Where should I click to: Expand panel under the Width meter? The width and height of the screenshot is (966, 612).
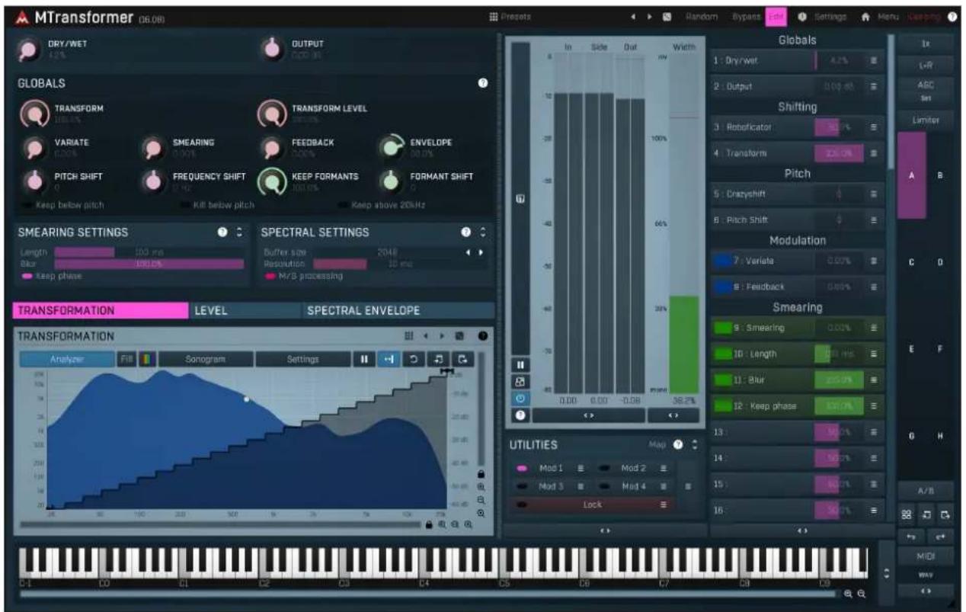pyautogui.click(x=673, y=415)
